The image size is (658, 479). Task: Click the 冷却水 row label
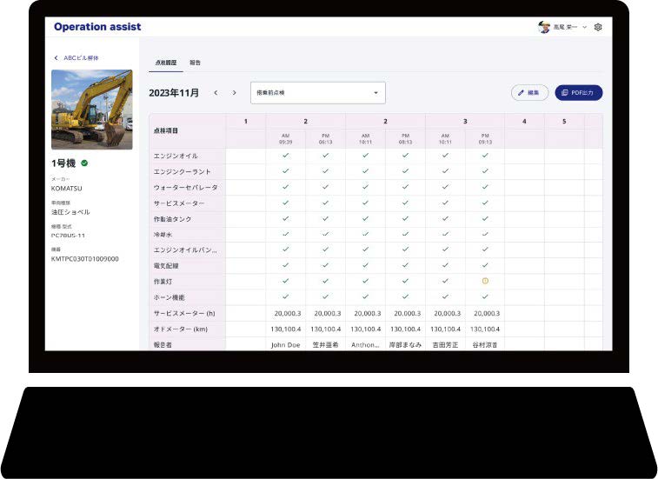click(x=163, y=234)
